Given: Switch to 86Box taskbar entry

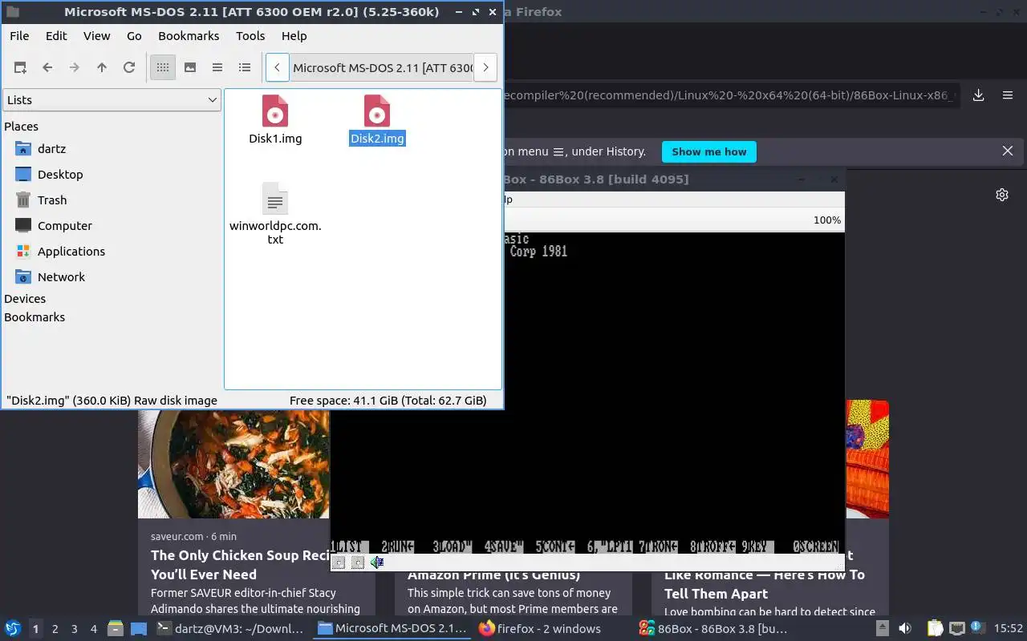Looking at the screenshot, I should tap(712, 629).
